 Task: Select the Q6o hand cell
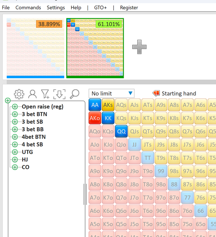click(121, 211)
